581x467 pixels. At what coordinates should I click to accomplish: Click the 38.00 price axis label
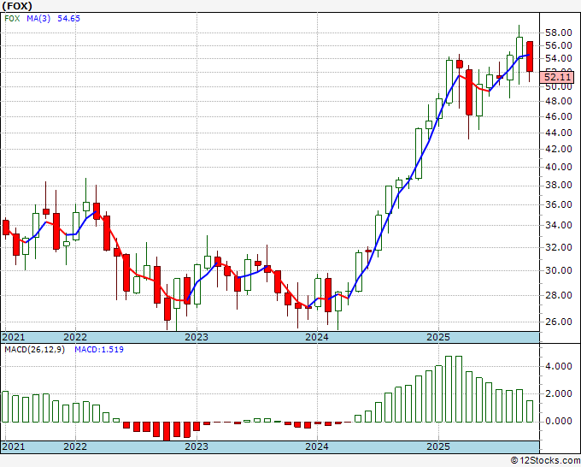coord(559,185)
